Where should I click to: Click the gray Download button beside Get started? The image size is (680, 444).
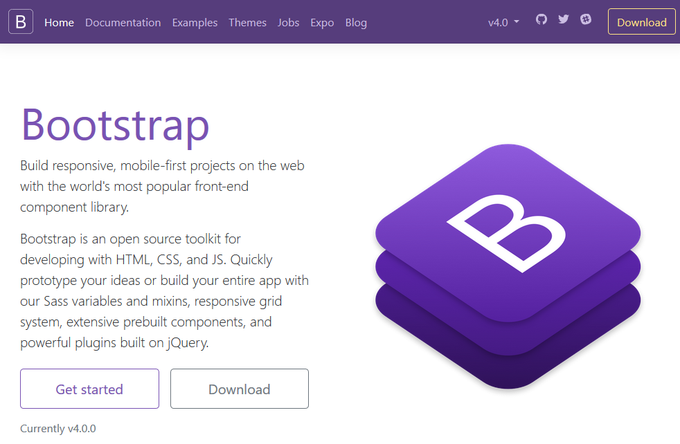(x=240, y=389)
